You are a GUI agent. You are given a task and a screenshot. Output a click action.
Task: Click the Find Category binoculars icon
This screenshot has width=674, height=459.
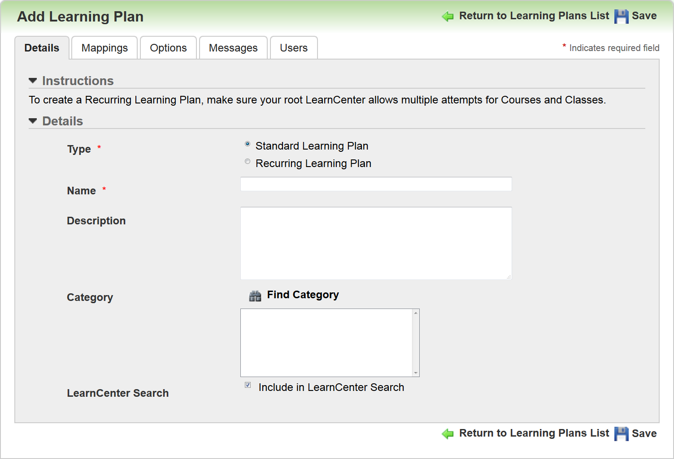pyautogui.click(x=255, y=296)
